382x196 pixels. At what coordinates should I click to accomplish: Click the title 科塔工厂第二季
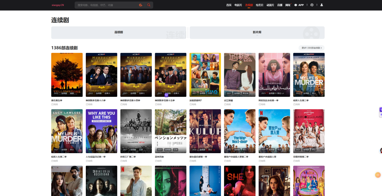pos(128,157)
